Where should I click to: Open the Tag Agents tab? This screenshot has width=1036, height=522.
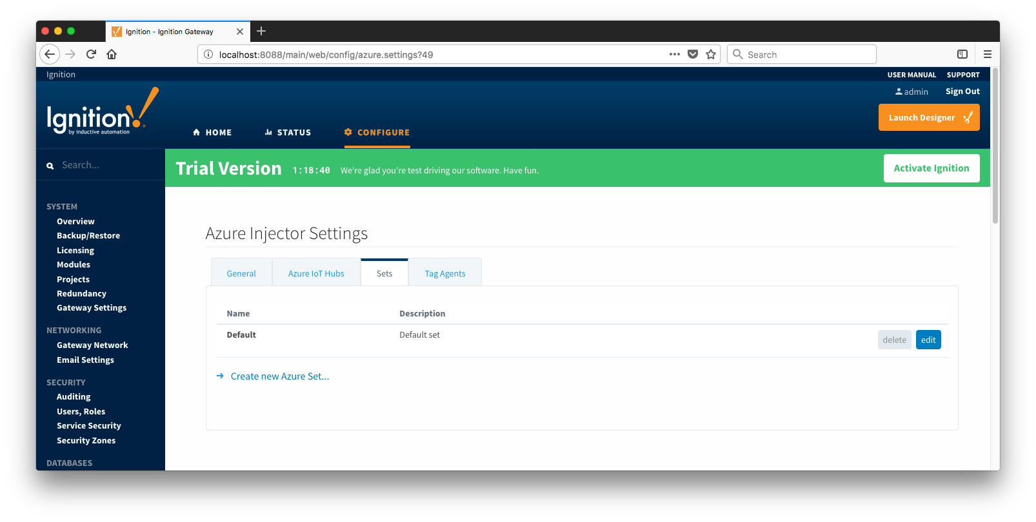444,273
